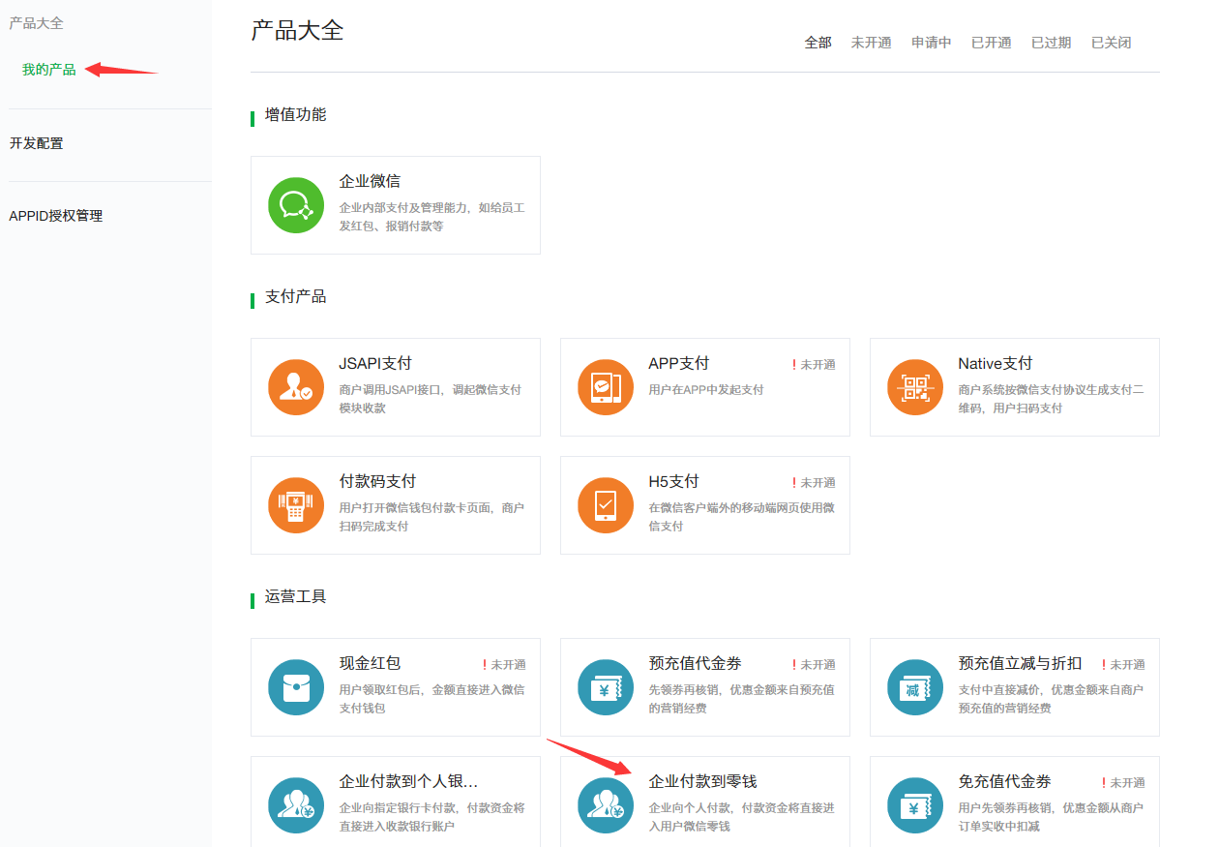Open the 企业付款到零钱 product title

703,781
